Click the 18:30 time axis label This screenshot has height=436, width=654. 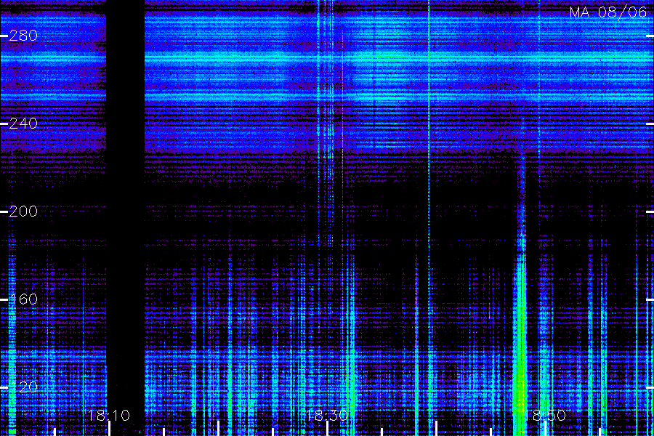tap(327, 416)
